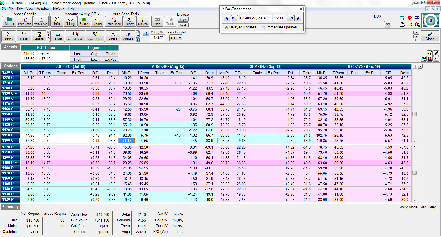Screen dimensions: 441x237
Task: Toggle the S button beside Volty
Action: [x=146, y=33]
